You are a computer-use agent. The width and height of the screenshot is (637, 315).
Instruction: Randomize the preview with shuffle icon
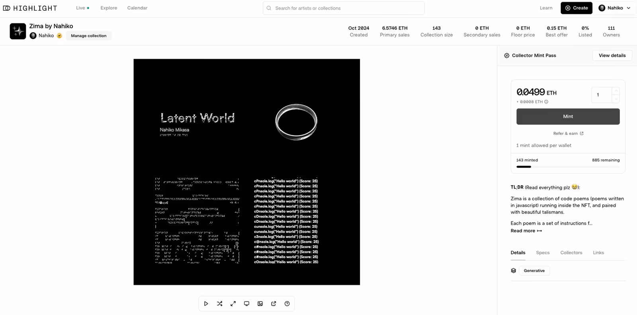click(219, 303)
